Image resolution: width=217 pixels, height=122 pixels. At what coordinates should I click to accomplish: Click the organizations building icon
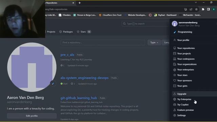point(175,64)
